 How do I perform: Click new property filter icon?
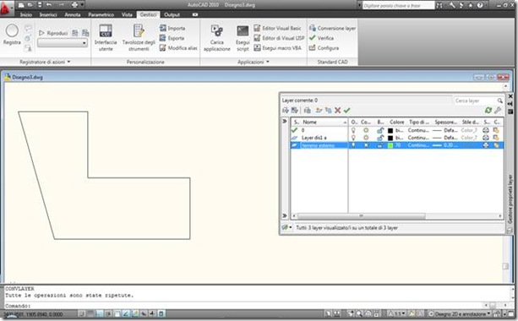click(x=286, y=111)
